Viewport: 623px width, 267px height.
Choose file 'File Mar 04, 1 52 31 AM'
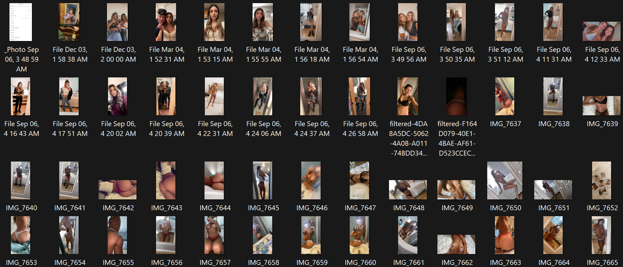pos(166,22)
